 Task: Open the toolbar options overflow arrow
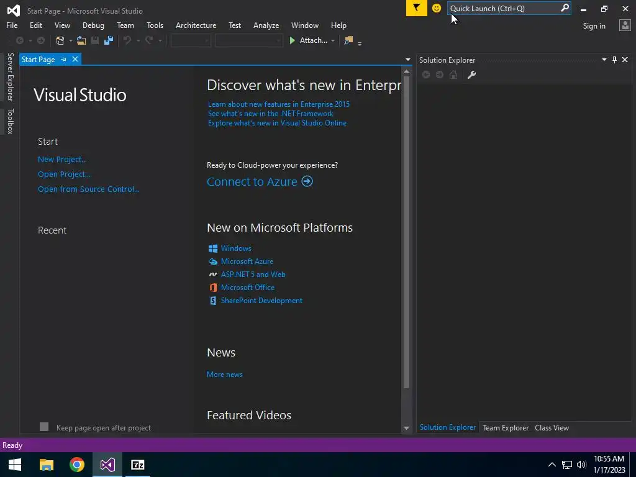pyautogui.click(x=360, y=43)
